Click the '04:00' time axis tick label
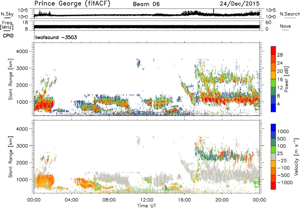This screenshot has height=208, width=300. coord(71,200)
